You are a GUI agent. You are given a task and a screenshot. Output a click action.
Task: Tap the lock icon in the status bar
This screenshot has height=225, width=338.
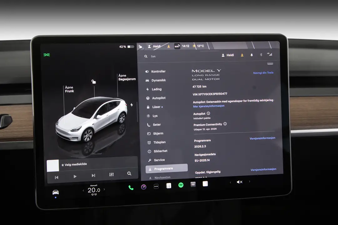click(140, 47)
